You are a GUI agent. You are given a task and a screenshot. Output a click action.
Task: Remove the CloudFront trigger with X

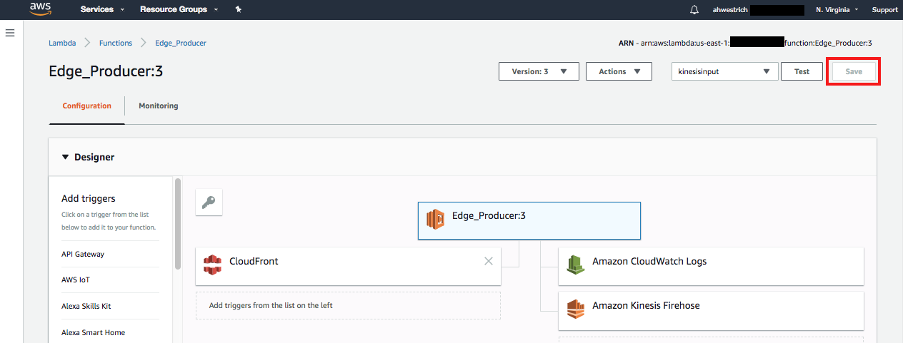click(x=489, y=261)
